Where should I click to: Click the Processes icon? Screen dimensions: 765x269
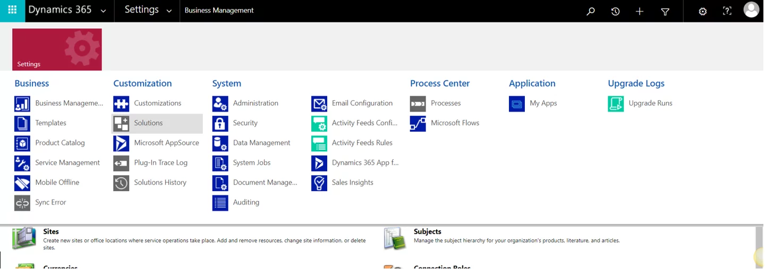[x=418, y=103]
